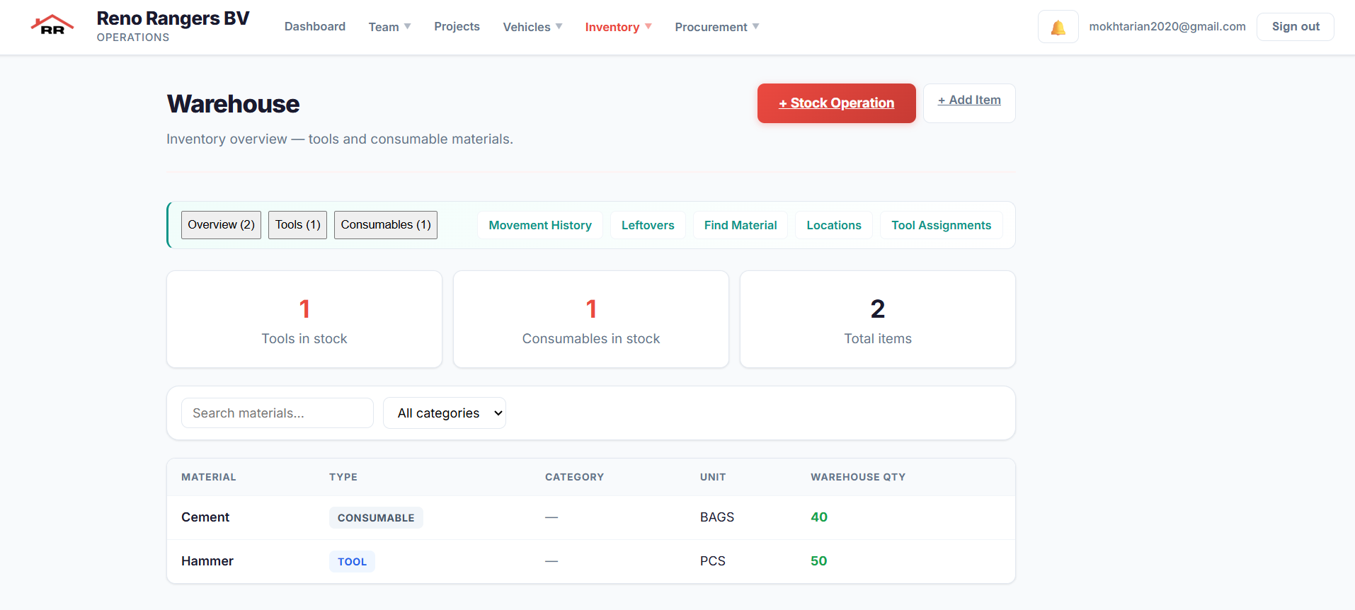This screenshot has width=1355, height=610.
Task: Open the Vehicles dropdown menu
Action: (532, 27)
